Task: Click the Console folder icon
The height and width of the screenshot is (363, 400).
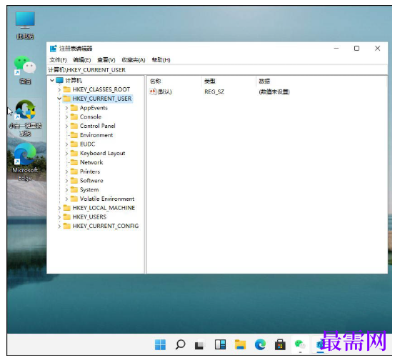Action: point(74,116)
